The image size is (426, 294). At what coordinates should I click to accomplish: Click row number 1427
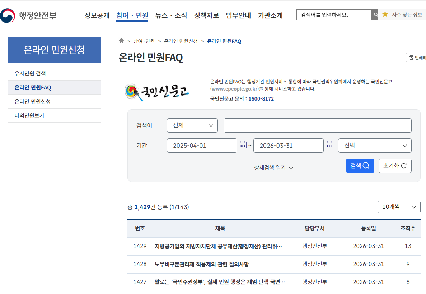pos(140,282)
